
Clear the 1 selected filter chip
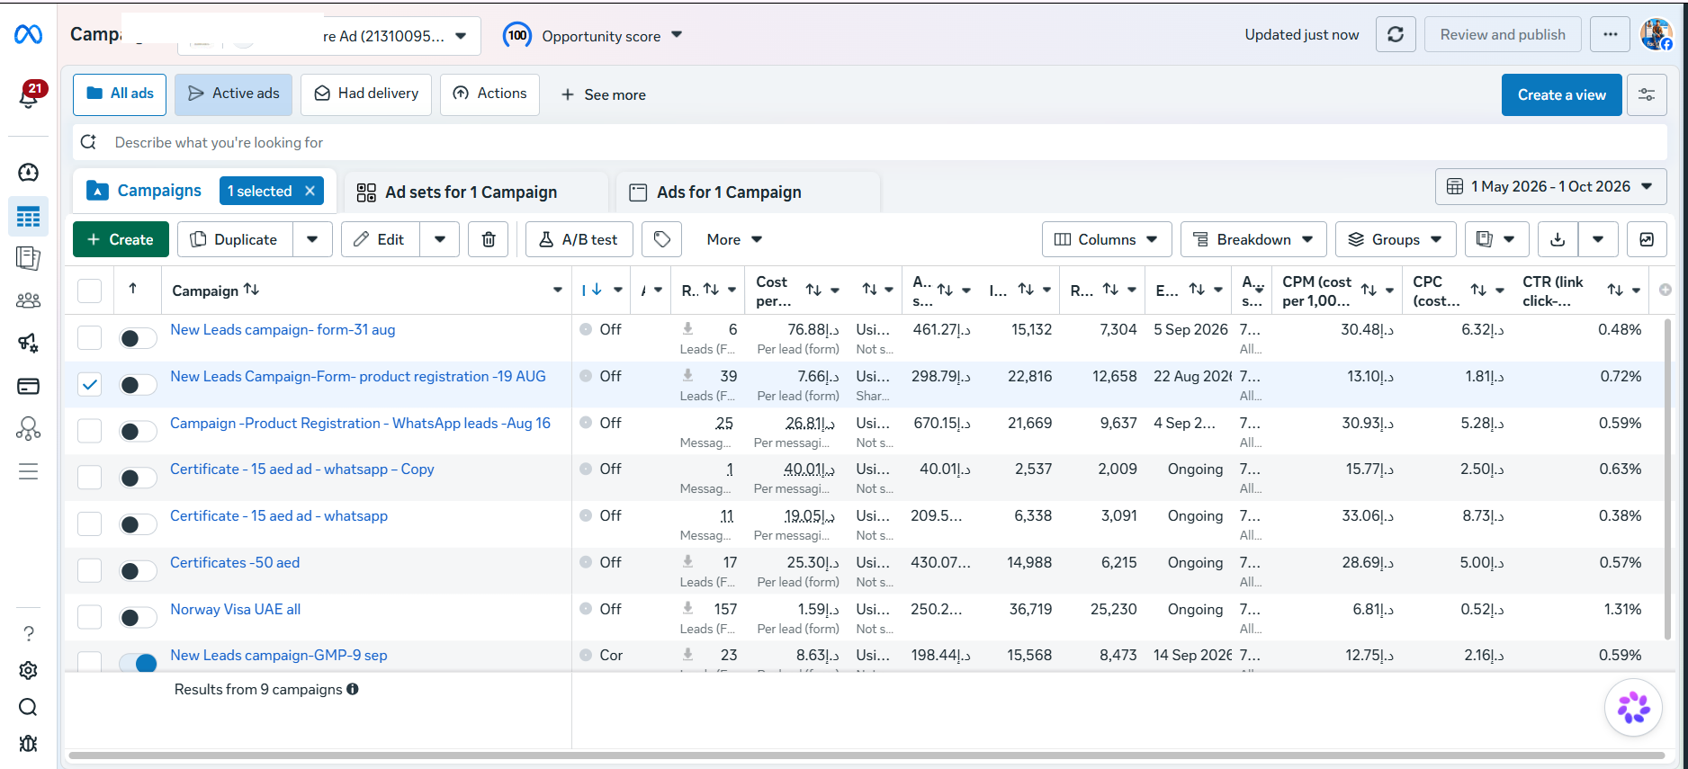click(x=310, y=191)
